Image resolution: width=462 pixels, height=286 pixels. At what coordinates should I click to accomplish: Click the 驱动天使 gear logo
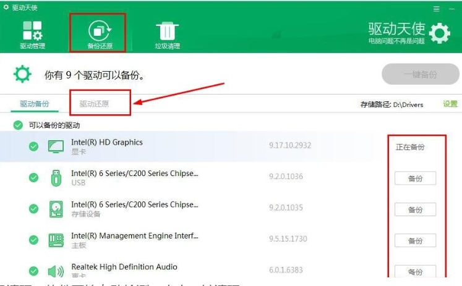pyautogui.click(x=440, y=33)
